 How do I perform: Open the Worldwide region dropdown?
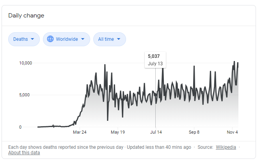(66, 39)
